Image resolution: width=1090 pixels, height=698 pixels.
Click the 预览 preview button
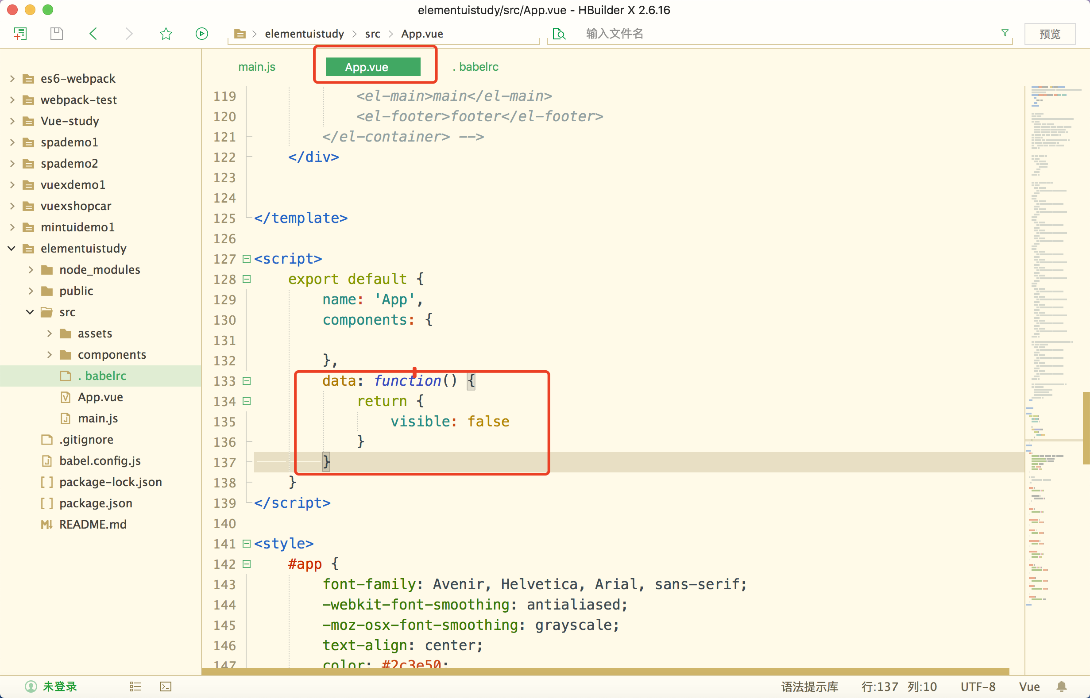tap(1049, 34)
